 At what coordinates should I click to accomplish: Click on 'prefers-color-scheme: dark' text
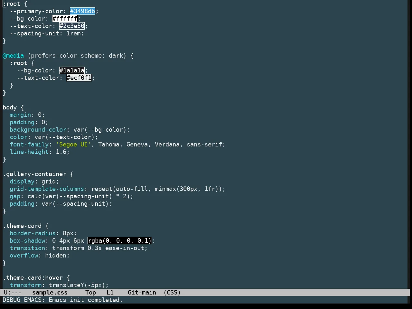tap(77, 56)
